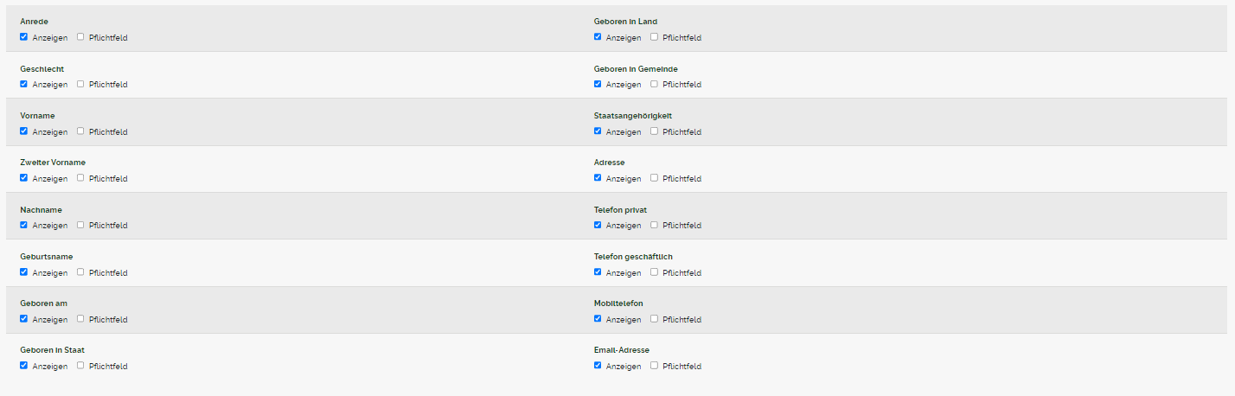Uncheck Anzeigen for Geburtsname
Screen dimensions: 1235x396
click(x=24, y=272)
